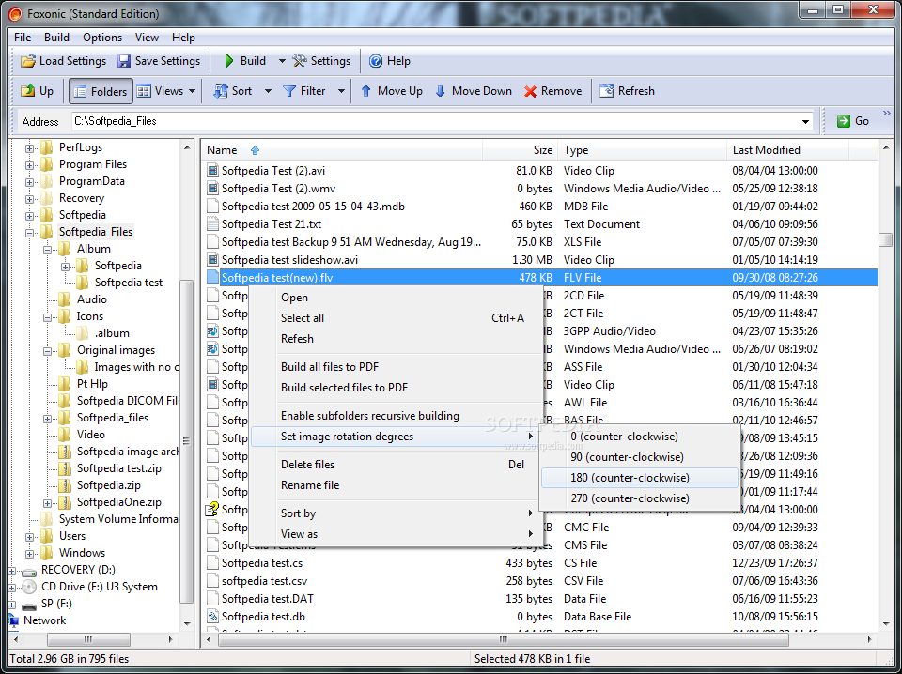Click the file list horizontal scrollbar
Viewport: 902px width, 674px height.
pyautogui.click(x=504, y=639)
